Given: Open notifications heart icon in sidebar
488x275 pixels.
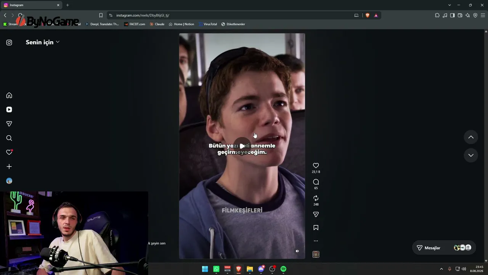Looking at the screenshot, I should tap(9, 152).
